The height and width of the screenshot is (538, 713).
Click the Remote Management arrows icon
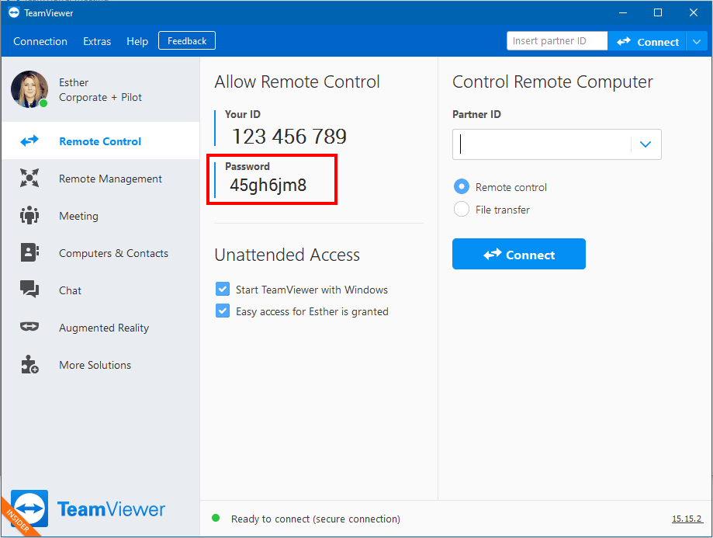[29, 178]
